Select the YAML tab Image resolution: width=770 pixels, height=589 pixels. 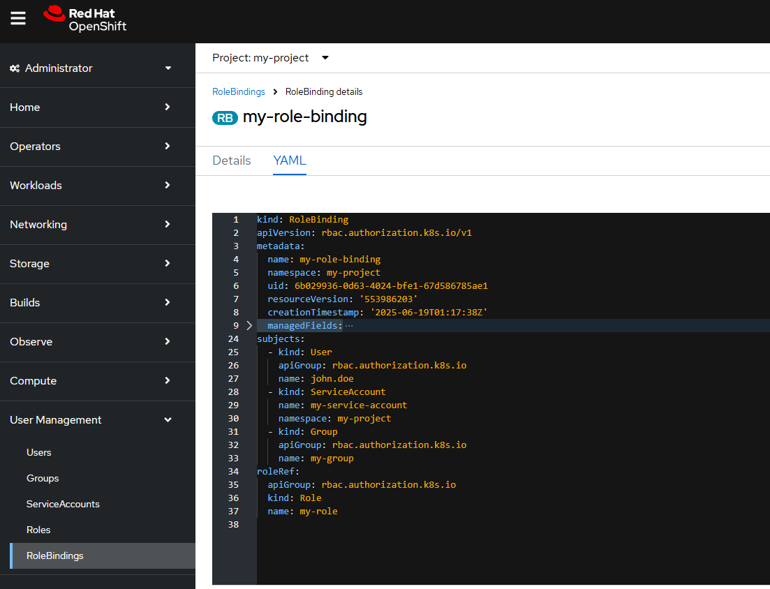coord(290,161)
